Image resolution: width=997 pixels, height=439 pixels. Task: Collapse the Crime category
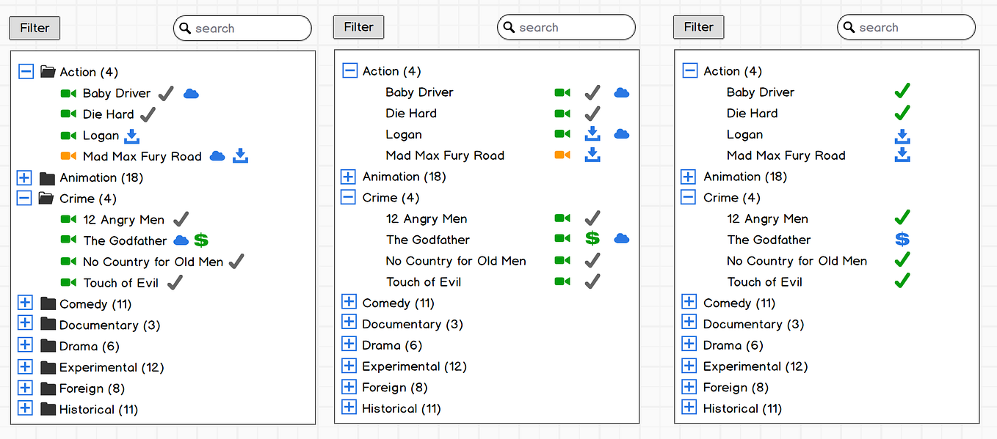point(24,198)
